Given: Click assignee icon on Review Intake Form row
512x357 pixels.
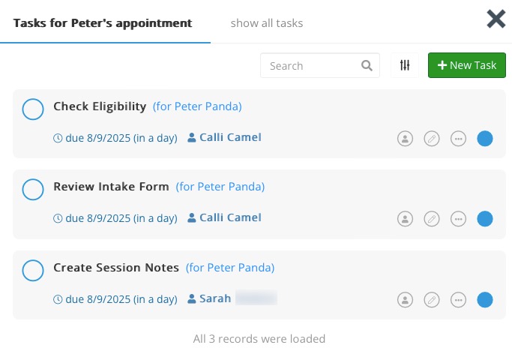Looking at the screenshot, I should coord(405,219).
